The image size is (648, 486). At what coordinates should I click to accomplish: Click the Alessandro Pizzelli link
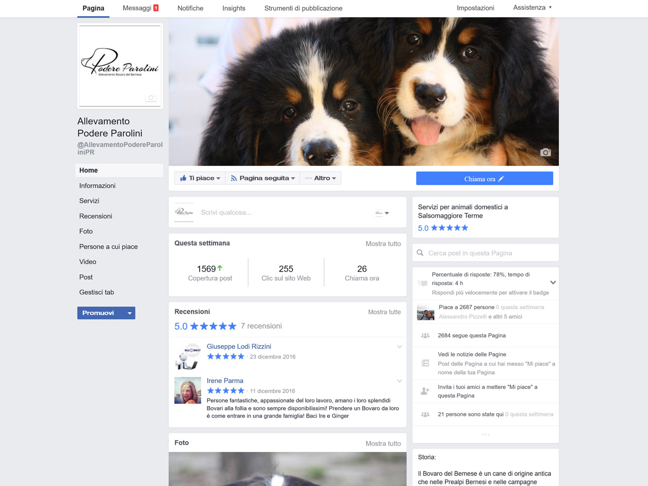point(463,316)
